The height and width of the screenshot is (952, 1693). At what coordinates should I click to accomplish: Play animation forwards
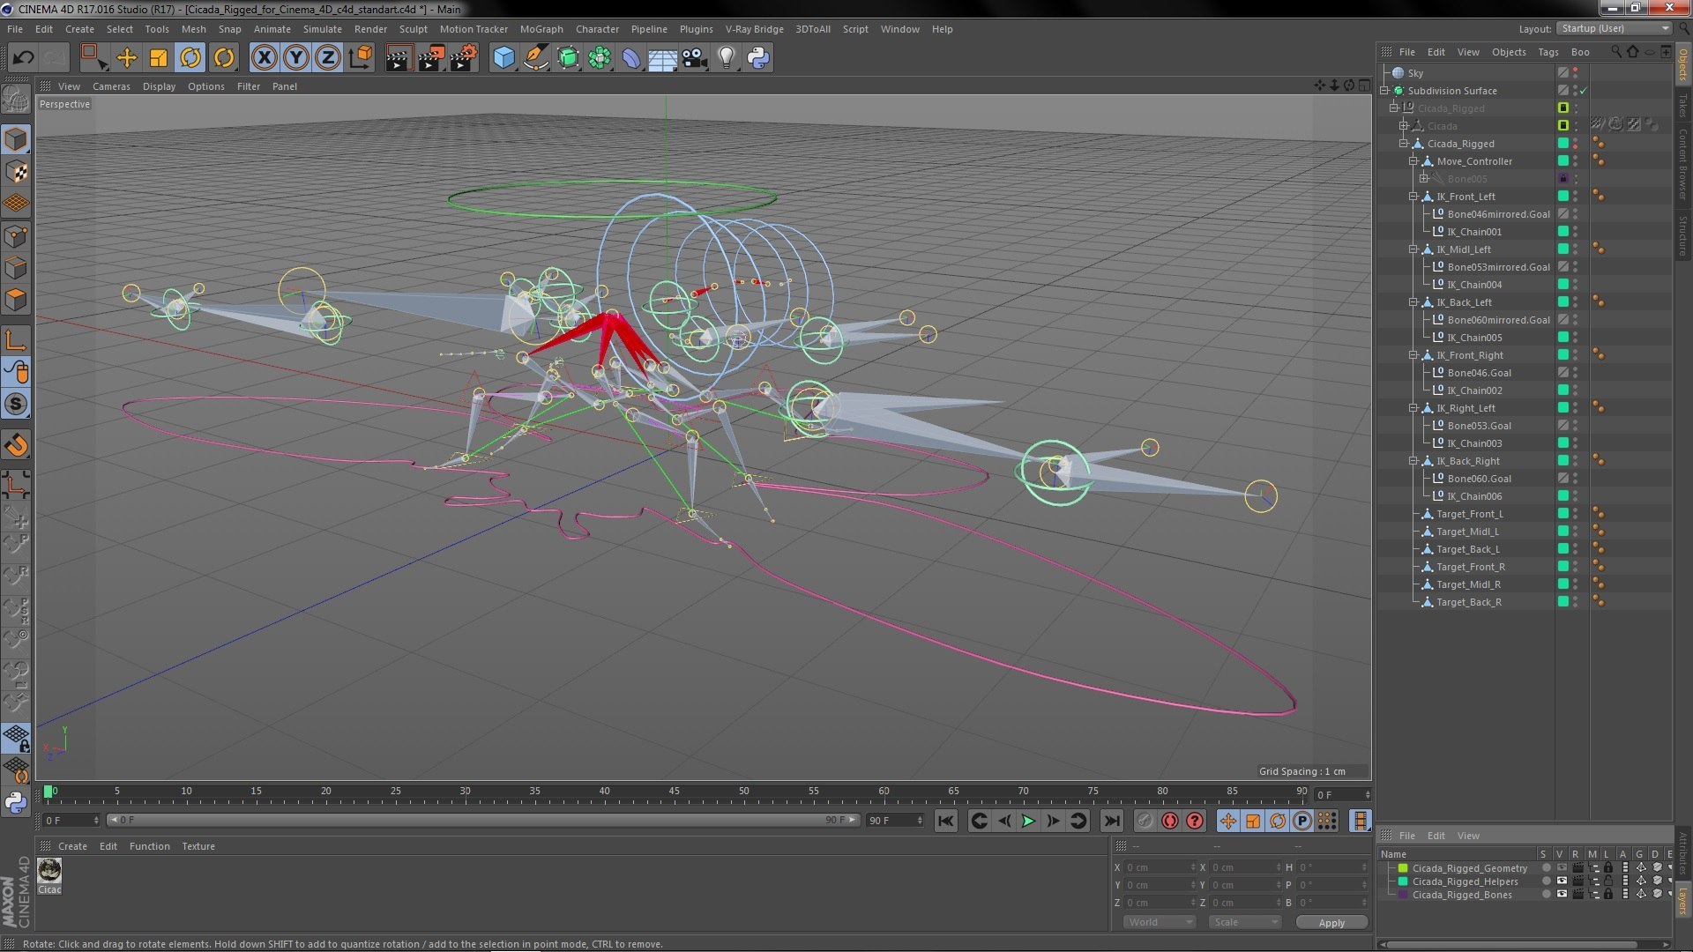[x=1028, y=821]
